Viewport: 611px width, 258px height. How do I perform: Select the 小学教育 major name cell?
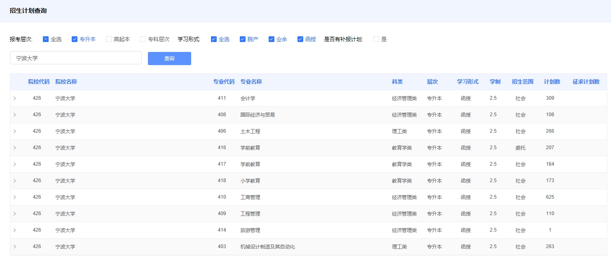[x=250, y=181]
